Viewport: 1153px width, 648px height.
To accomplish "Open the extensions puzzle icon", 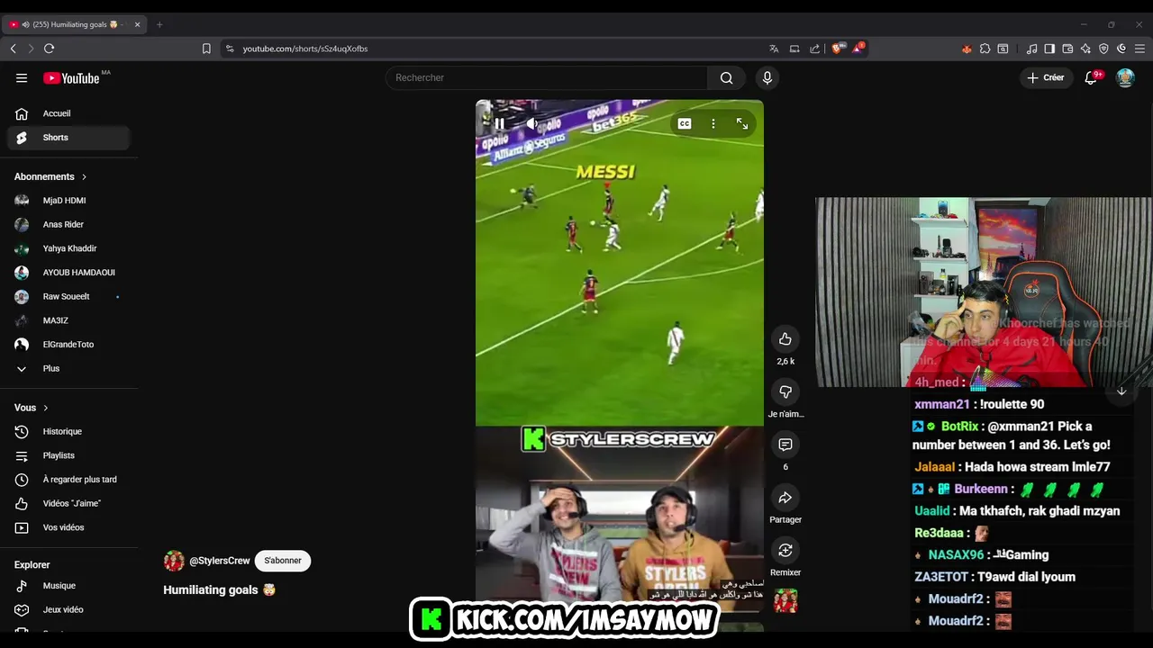I will click(985, 49).
